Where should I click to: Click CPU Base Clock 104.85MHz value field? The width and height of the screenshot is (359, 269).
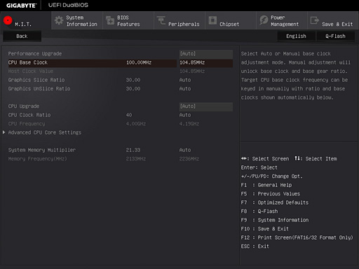tap(206, 62)
